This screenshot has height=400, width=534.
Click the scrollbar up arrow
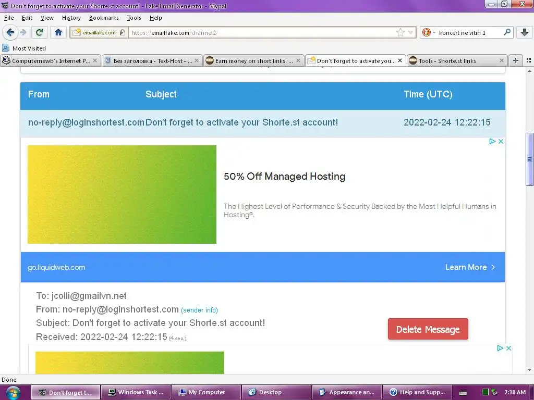click(x=529, y=71)
